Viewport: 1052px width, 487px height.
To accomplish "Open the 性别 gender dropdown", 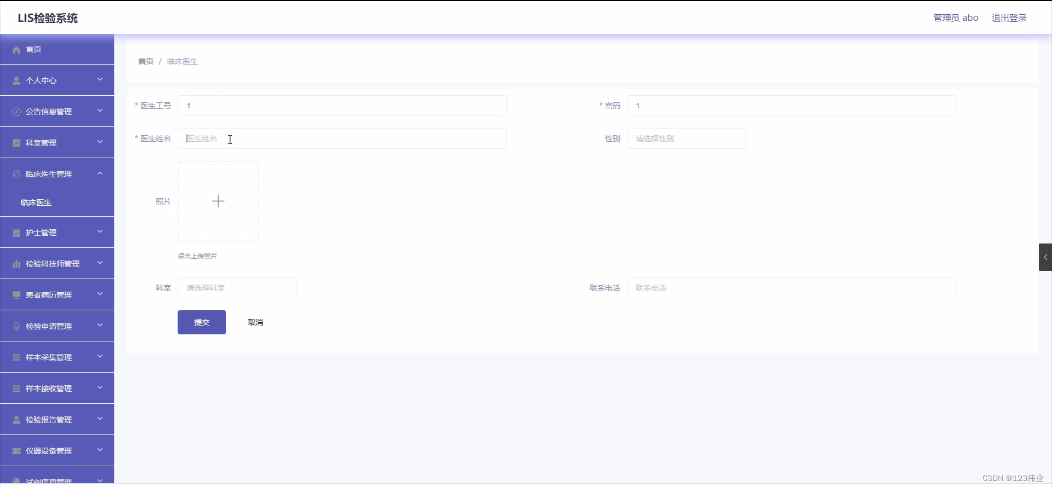I will [686, 138].
